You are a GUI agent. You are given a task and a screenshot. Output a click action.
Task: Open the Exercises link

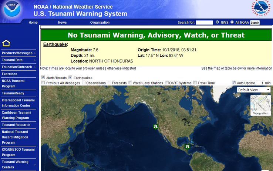pyautogui.click(x=9, y=74)
